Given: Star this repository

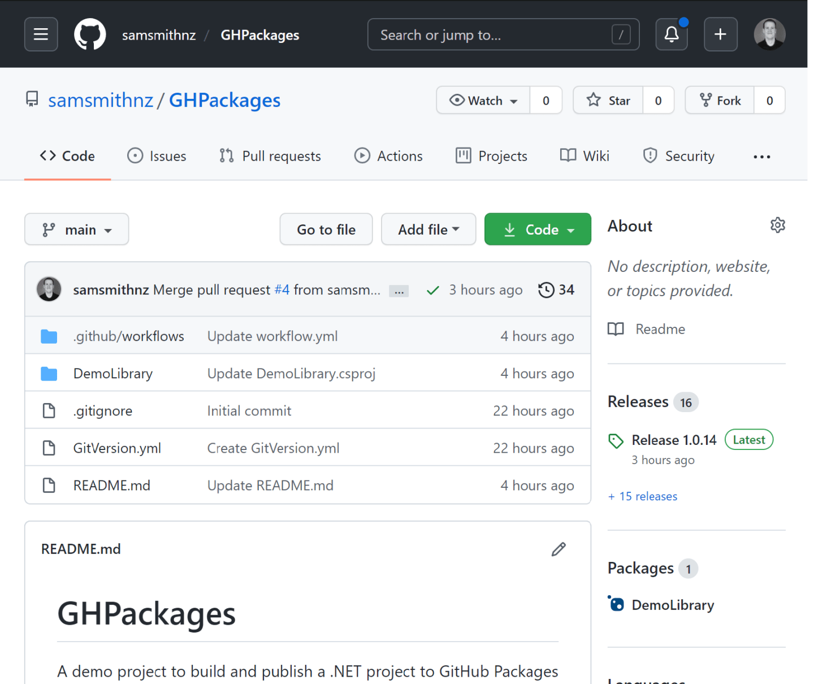Looking at the screenshot, I should click(x=608, y=100).
